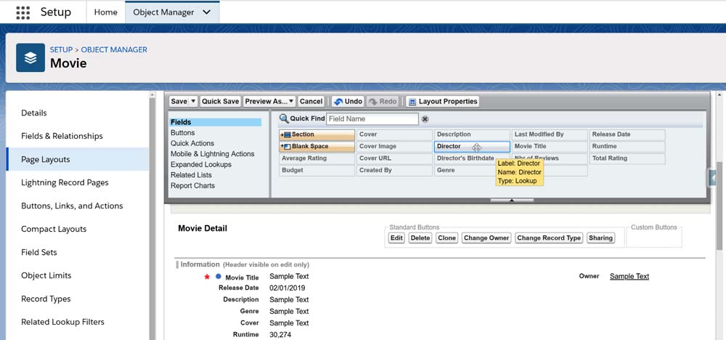
Task: Click the Quick Find field name input
Action: (372, 119)
